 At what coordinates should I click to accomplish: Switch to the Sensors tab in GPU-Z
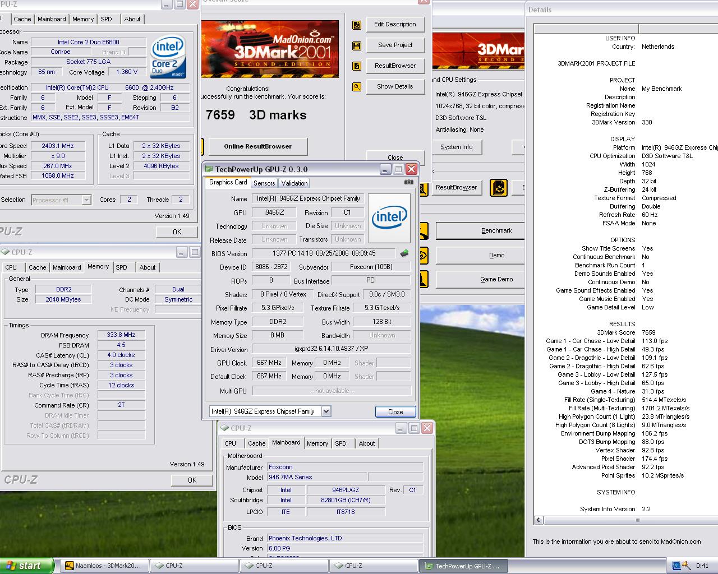point(264,183)
